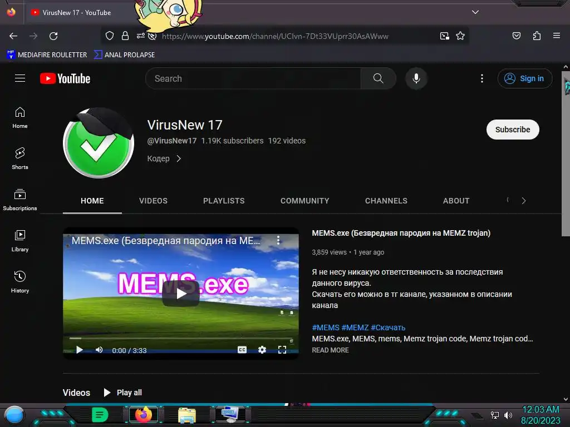
Task: Save page to Pocket
Action: point(516,36)
